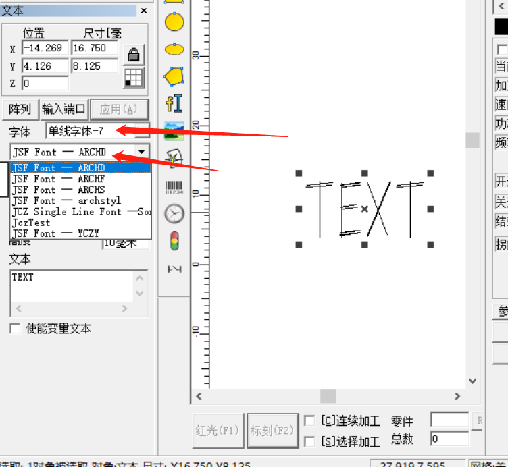The height and width of the screenshot is (467, 508).
Task: Click the 零件 count field
Action: [449, 420]
